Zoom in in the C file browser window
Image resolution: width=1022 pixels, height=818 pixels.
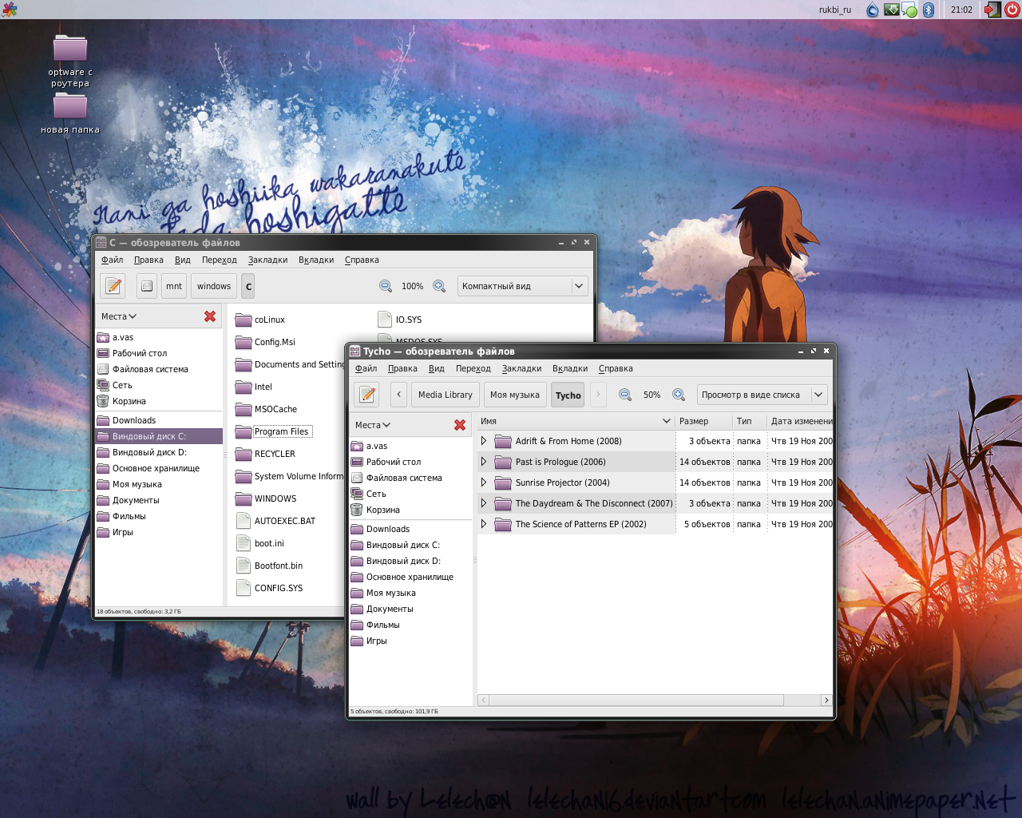[439, 286]
